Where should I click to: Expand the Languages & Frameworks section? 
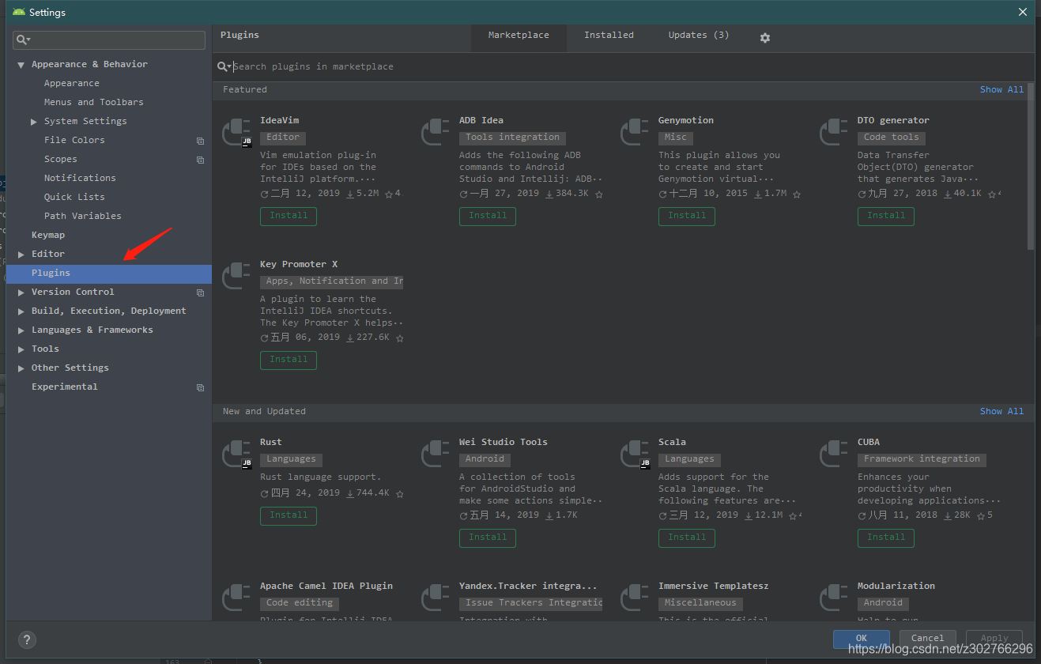[x=21, y=330]
